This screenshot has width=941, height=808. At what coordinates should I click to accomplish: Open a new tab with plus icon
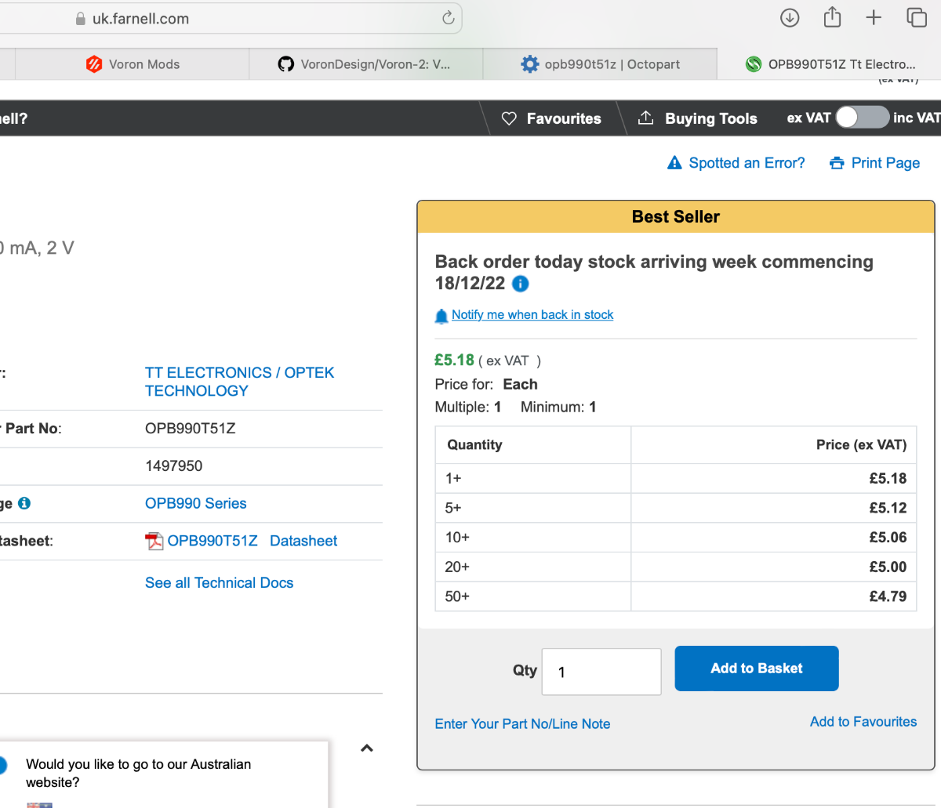[x=874, y=17]
